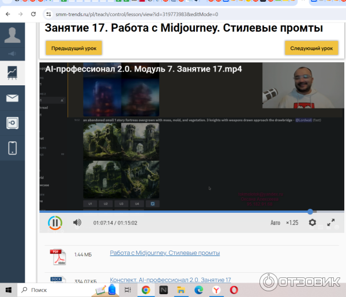This screenshot has height=297, width=346.
Task: Click the DOCX file icon
Action: [58, 280]
